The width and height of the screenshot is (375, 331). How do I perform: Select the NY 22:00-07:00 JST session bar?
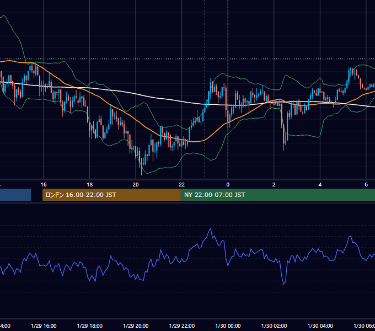[277, 195]
